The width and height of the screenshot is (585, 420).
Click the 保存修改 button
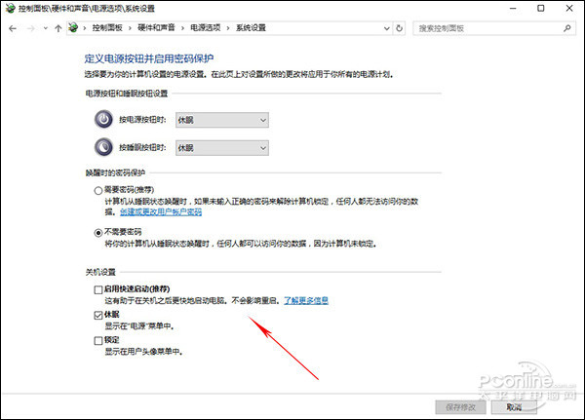click(x=461, y=407)
